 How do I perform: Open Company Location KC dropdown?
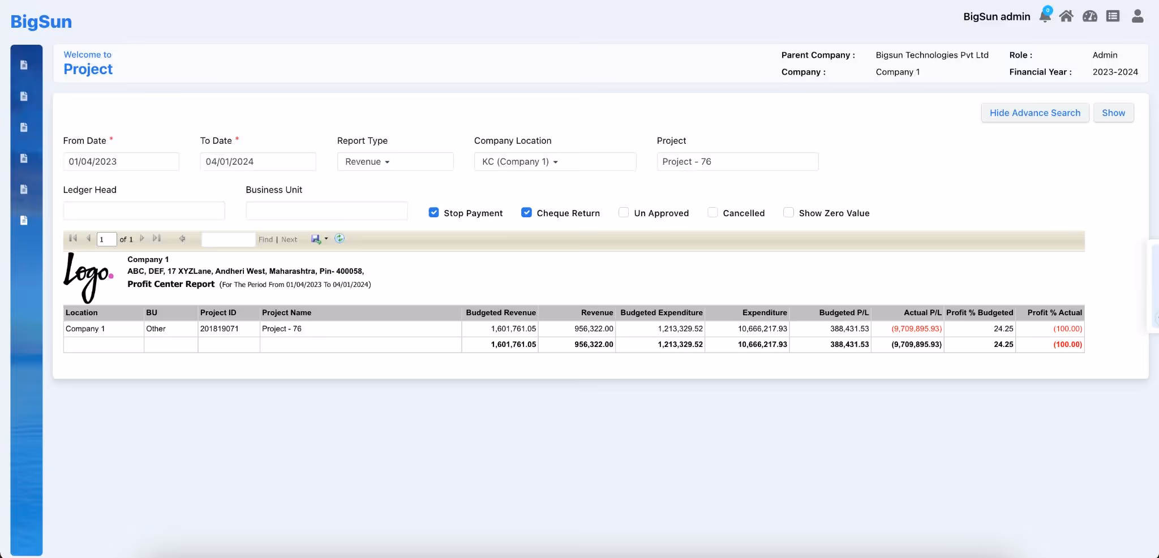coord(555,161)
